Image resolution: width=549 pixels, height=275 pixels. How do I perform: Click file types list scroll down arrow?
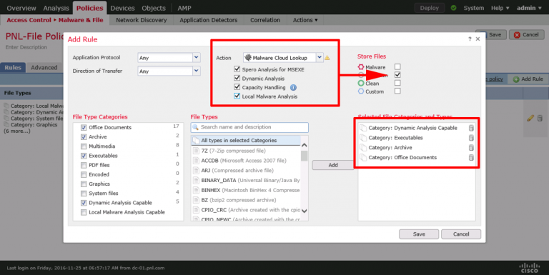coord(304,211)
